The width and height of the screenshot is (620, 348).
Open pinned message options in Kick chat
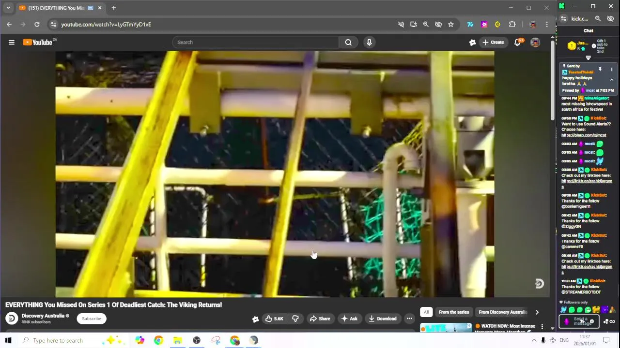[611, 70]
